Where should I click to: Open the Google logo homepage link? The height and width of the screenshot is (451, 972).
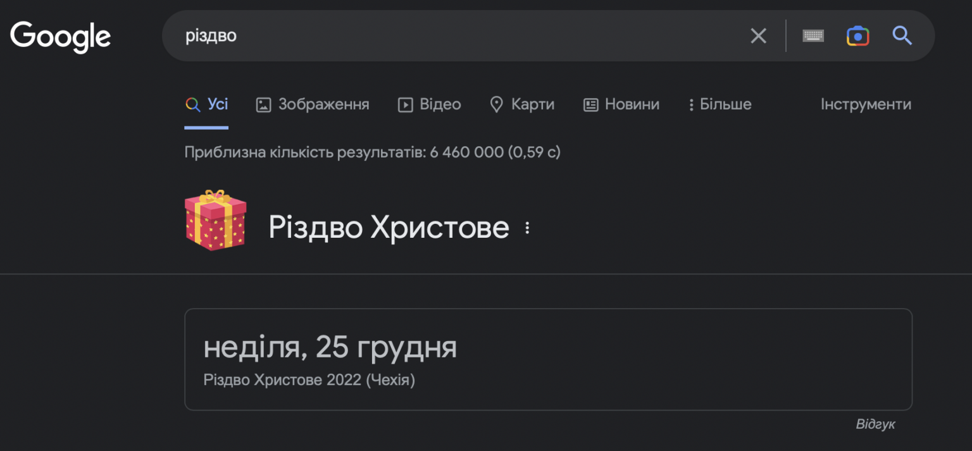tap(61, 37)
